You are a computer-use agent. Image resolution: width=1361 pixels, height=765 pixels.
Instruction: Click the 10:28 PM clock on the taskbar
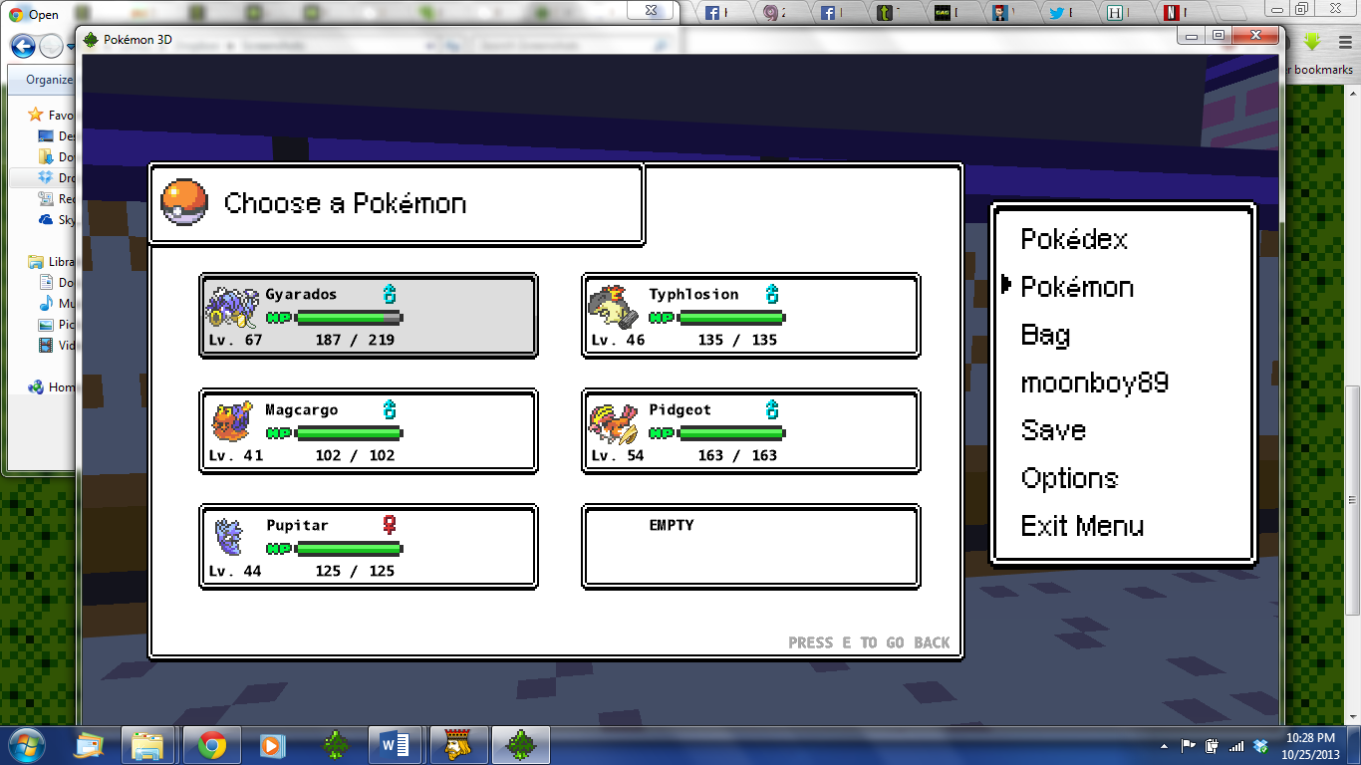pos(1311,737)
